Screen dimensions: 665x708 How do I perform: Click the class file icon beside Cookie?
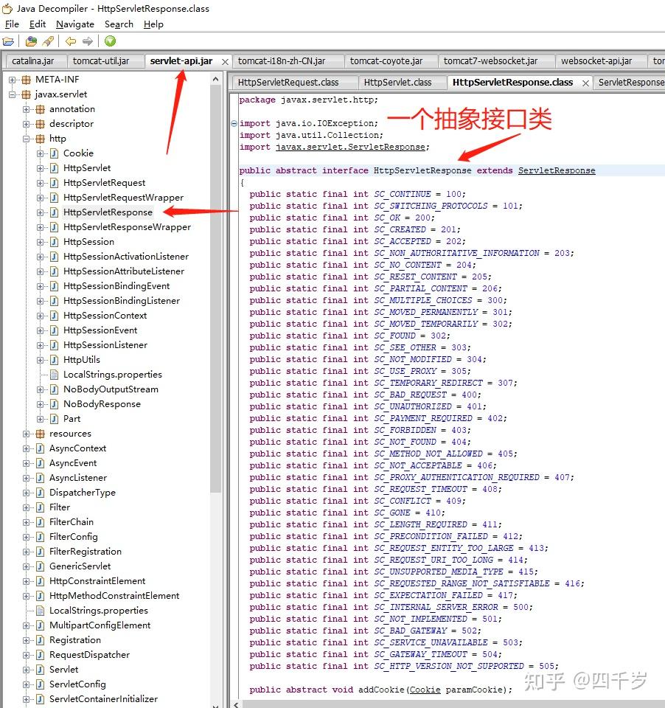tap(54, 153)
